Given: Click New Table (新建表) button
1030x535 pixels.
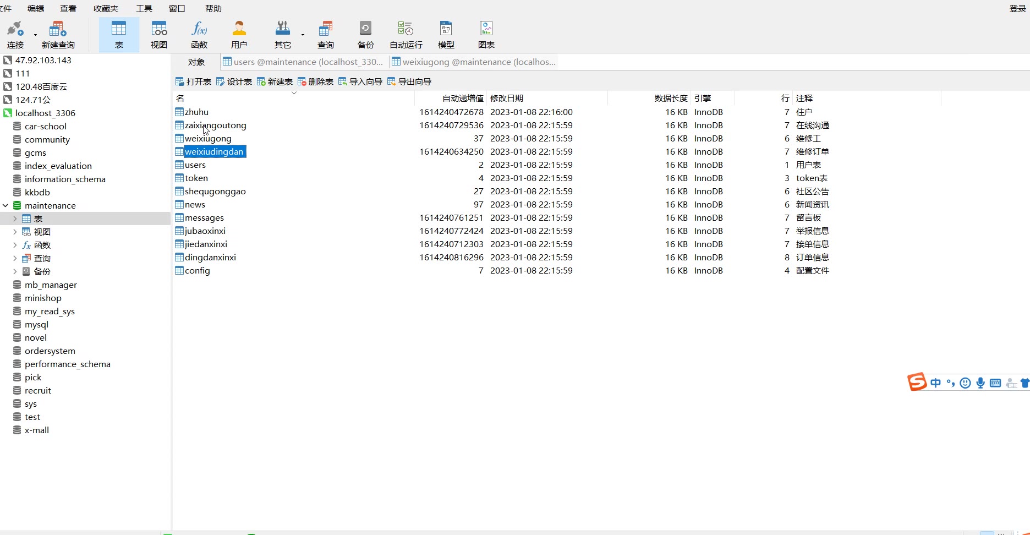Looking at the screenshot, I should pos(275,81).
